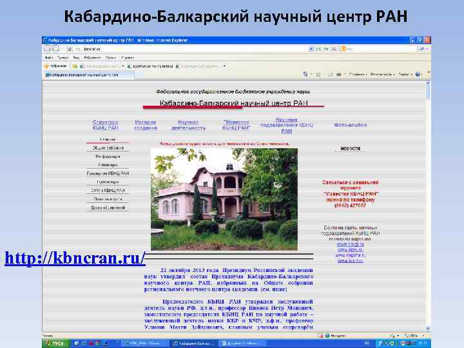
Task: Open the Вид menu
Action: point(76,58)
